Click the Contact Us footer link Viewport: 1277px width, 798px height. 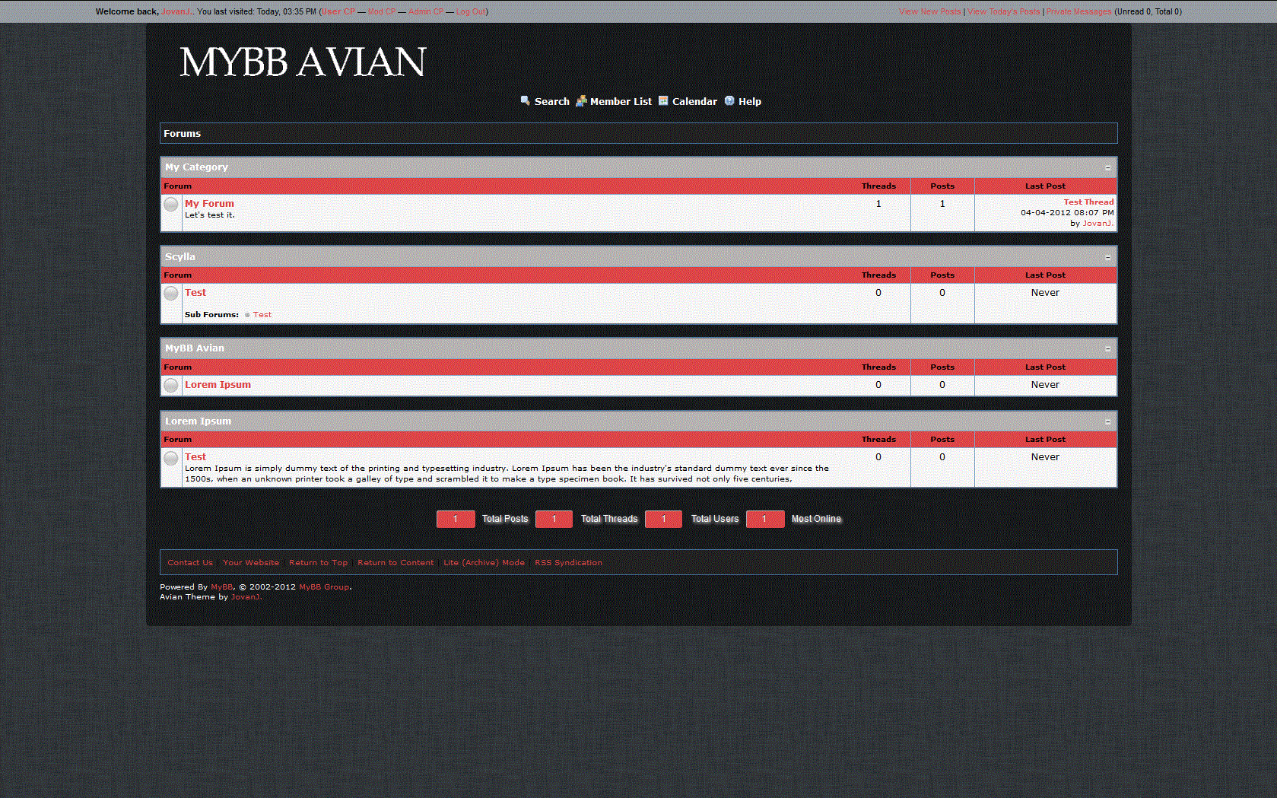pyautogui.click(x=190, y=563)
